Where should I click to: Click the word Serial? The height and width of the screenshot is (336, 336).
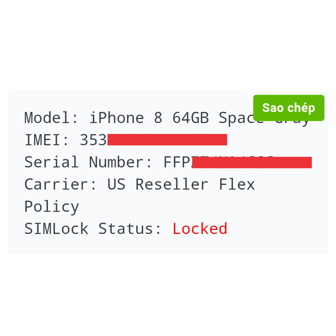tap(52, 162)
